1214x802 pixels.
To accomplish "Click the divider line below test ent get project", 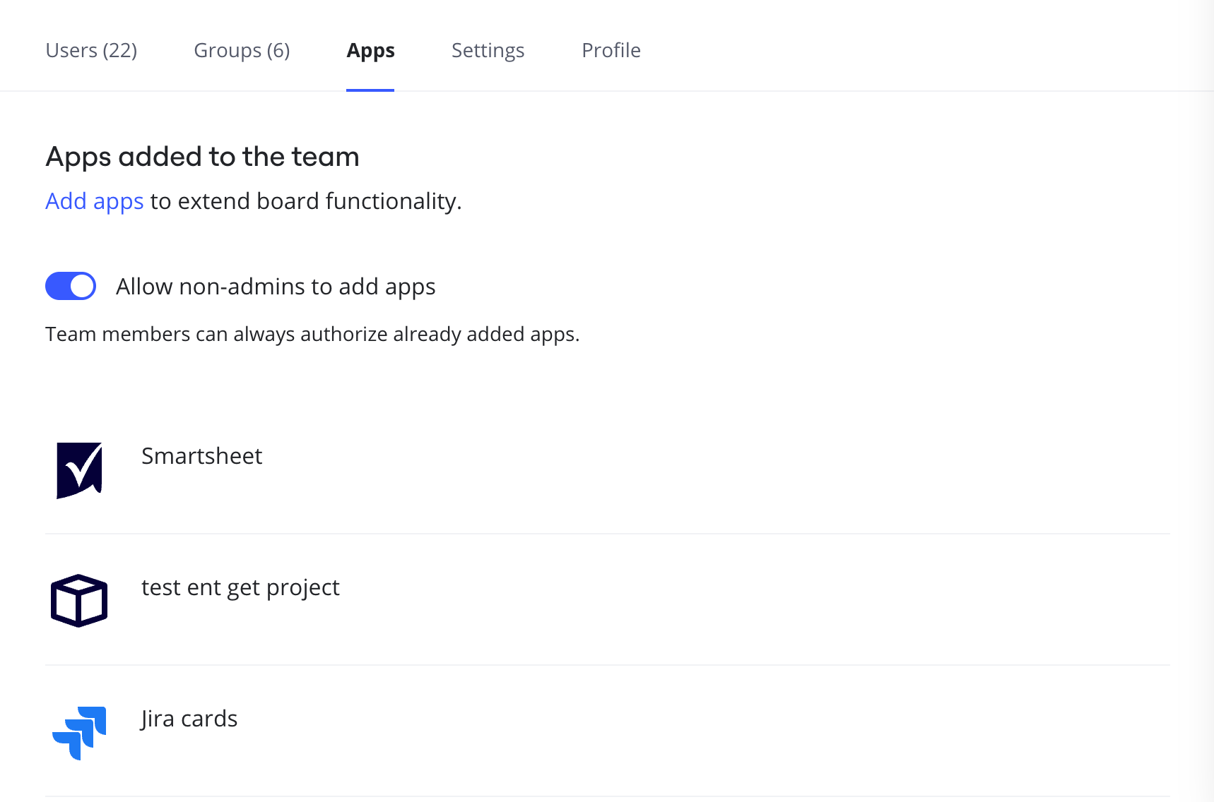I will [608, 665].
